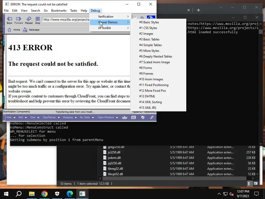This screenshot has height=199, width=265.
Task: Click the console window vertical scrollbar thumb
Action: click(x=261, y=32)
